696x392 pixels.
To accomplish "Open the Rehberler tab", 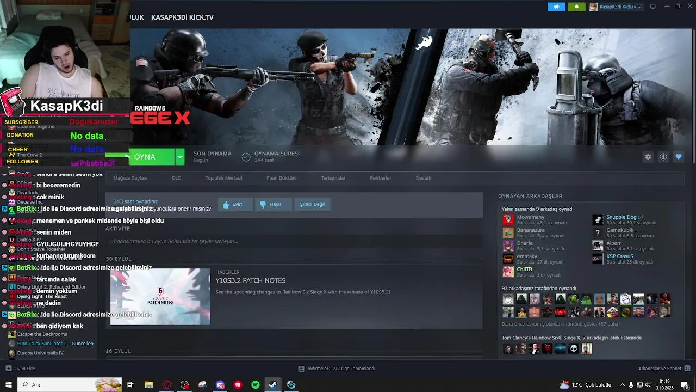I will [381, 178].
